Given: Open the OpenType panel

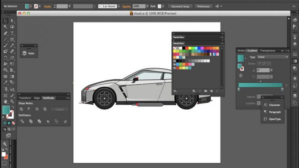Looking at the screenshot, I should tap(272, 119).
